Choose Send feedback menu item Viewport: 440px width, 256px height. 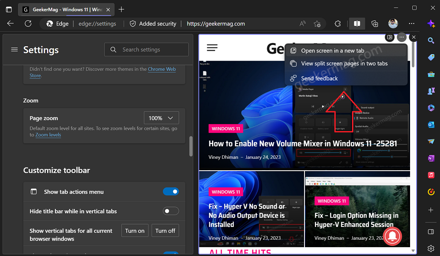click(x=346, y=78)
